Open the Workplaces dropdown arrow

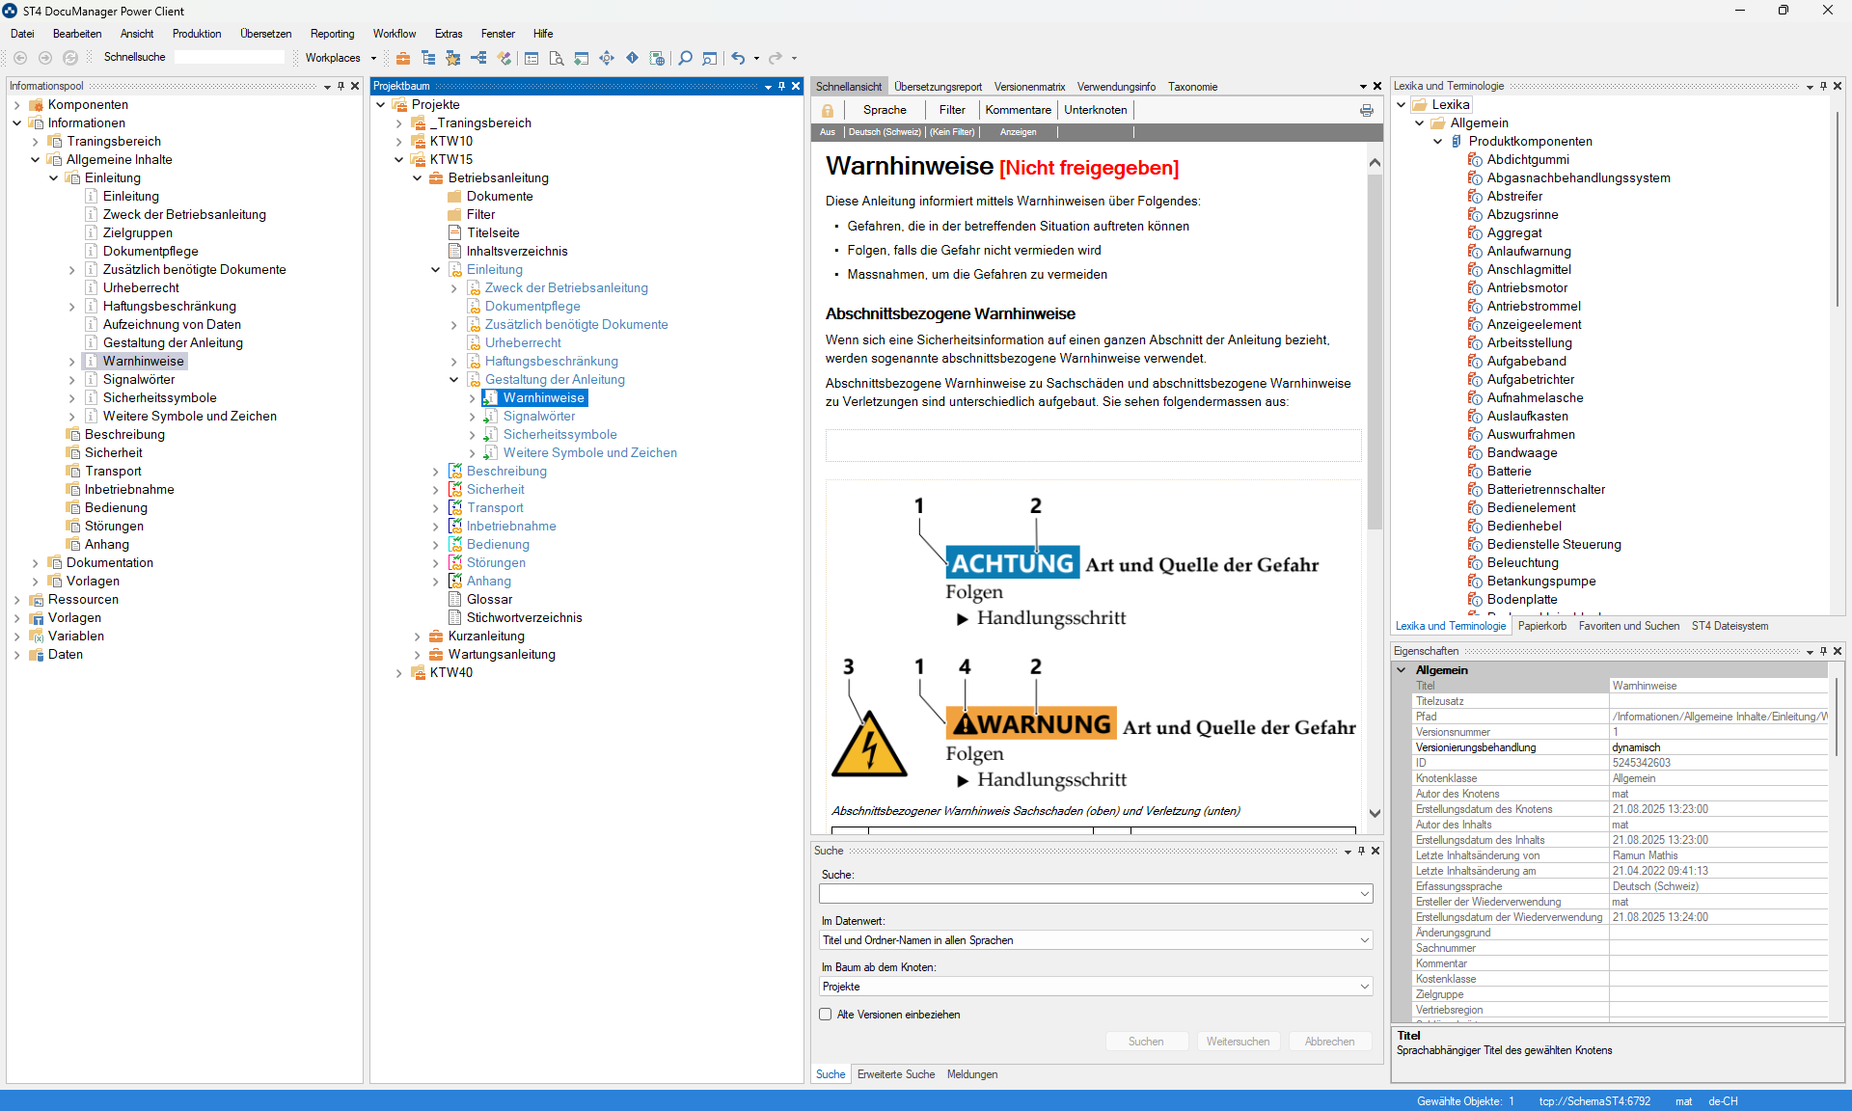[x=374, y=58]
